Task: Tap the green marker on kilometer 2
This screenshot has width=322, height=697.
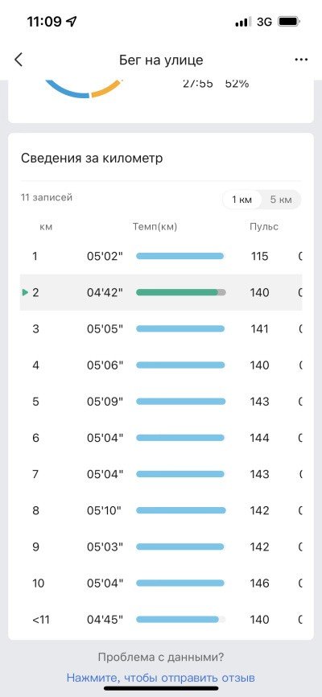Action: (25, 292)
